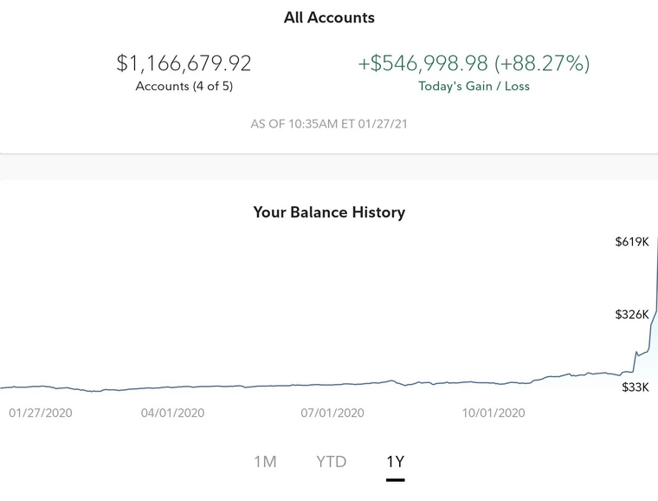Click the $33K axis label
Screen dimensions: 658x501
pos(635,387)
